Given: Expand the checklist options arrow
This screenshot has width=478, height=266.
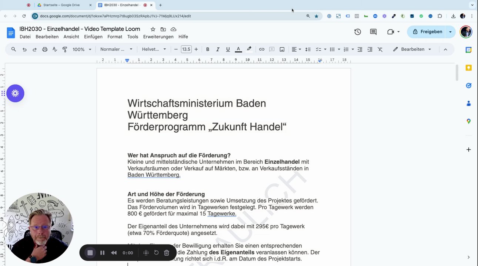Looking at the screenshot, I should coord(325,49).
